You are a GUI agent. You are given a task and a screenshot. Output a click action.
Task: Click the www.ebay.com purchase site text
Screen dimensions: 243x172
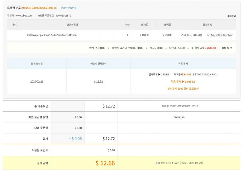[24, 16]
